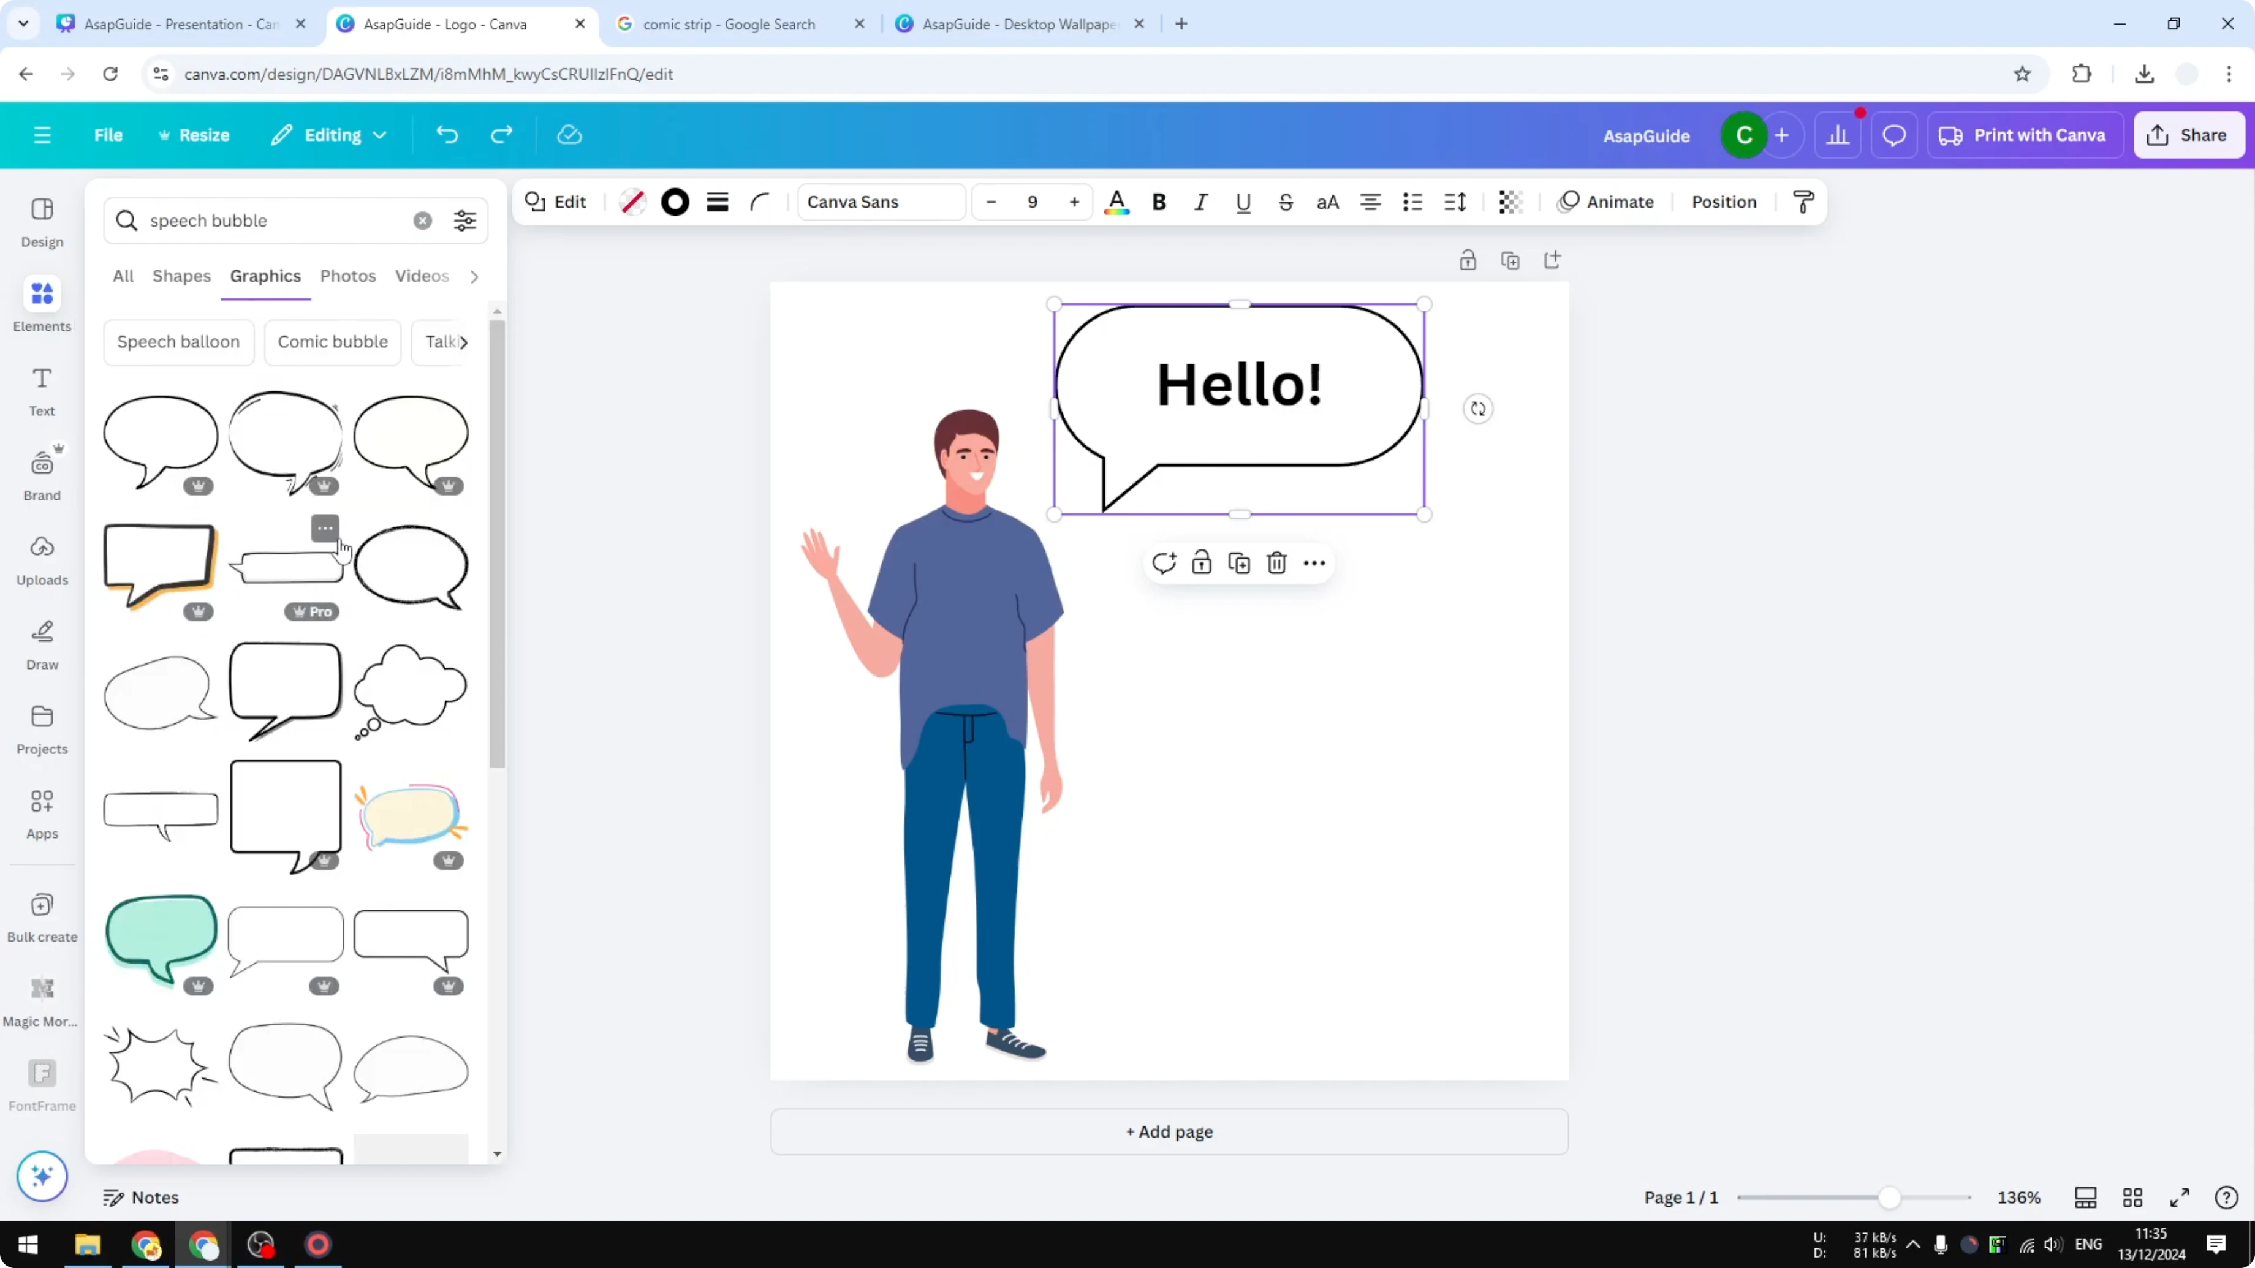2255x1268 pixels.
Task: Click the undo arrow in top bar
Action: coord(447,134)
